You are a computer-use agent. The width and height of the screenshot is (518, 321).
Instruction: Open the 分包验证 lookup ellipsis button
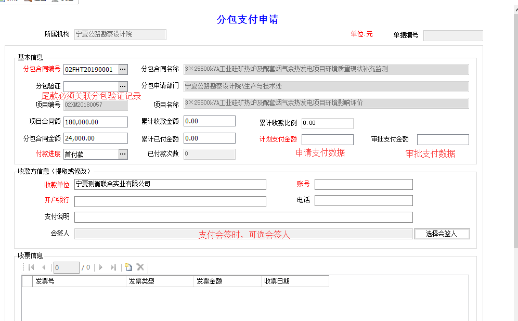click(x=123, y=86)
